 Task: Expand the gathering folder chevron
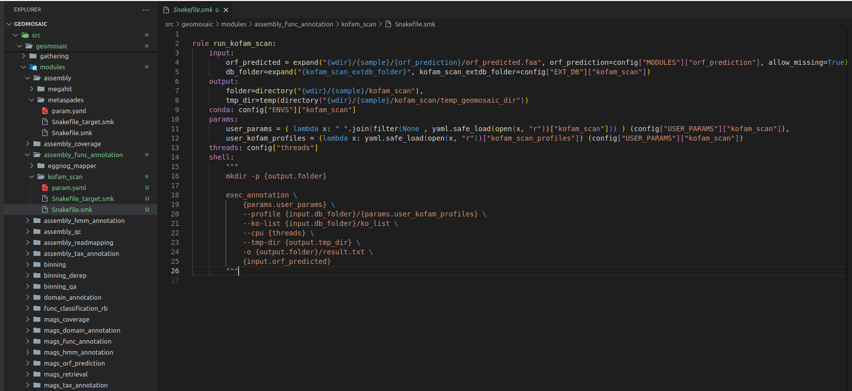pos(24,56)
